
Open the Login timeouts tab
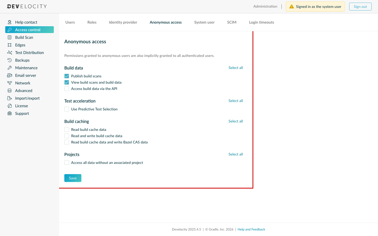261,22
